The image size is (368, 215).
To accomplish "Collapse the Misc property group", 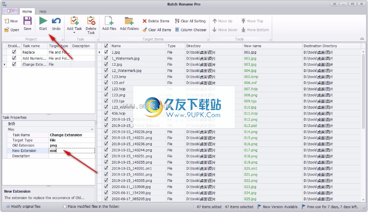I will [92, 129].
